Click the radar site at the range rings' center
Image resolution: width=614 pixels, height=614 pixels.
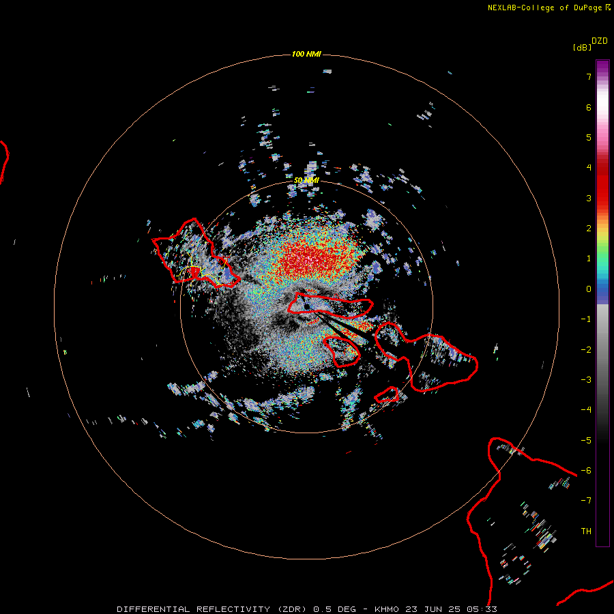click(306, 306)
